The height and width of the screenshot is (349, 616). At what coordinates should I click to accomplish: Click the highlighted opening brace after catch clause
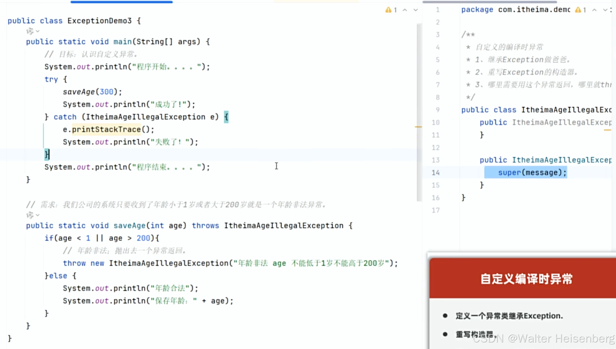tap(226, 117)
